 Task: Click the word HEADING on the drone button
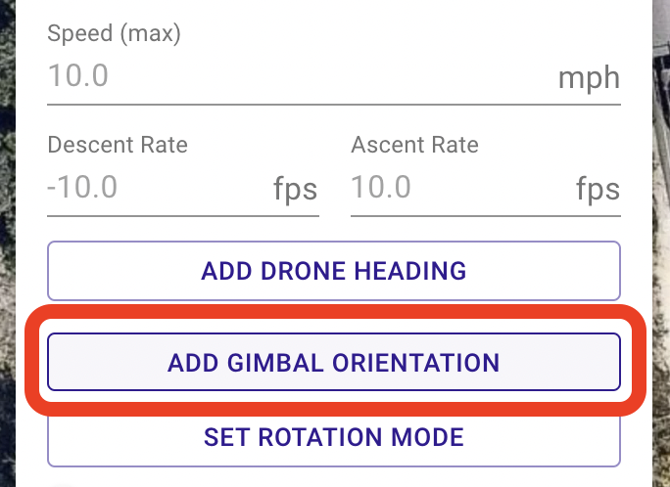point(410,271)
